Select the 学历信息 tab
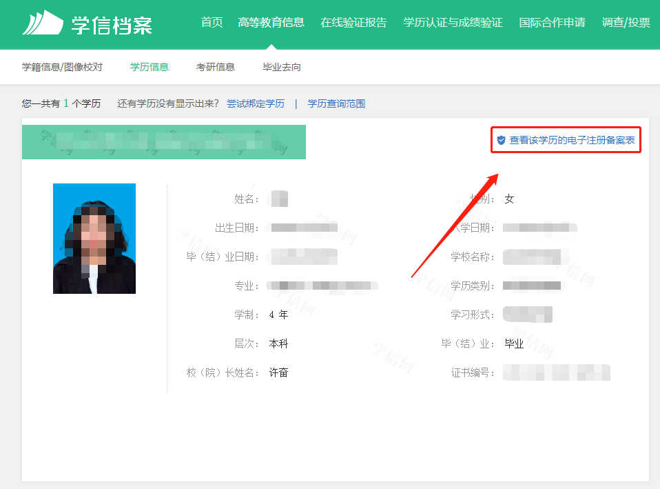660x489 pixels. (149, 67)
